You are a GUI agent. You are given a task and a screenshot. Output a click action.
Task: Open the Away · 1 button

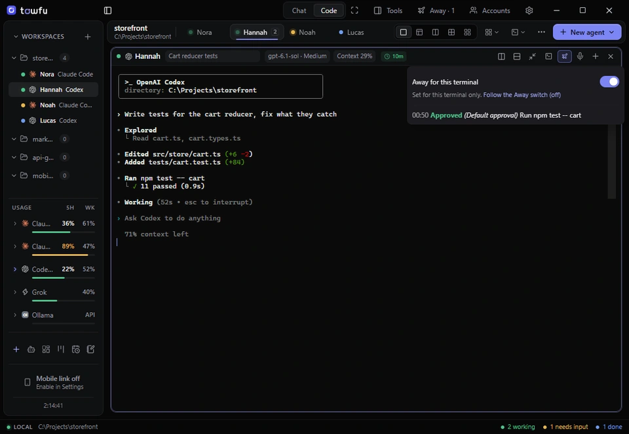(x=436, y=10)
